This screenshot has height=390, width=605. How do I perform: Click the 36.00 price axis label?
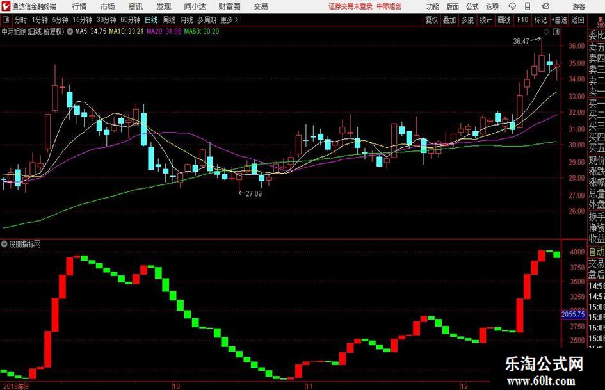(x=576, y=45)
